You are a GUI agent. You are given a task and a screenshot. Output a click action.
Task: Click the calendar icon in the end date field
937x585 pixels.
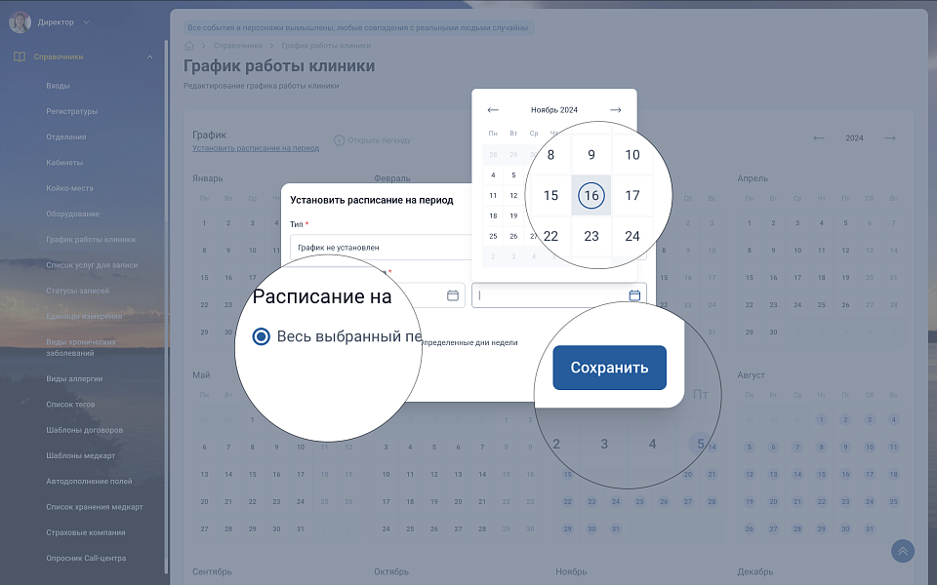point(634,295)
